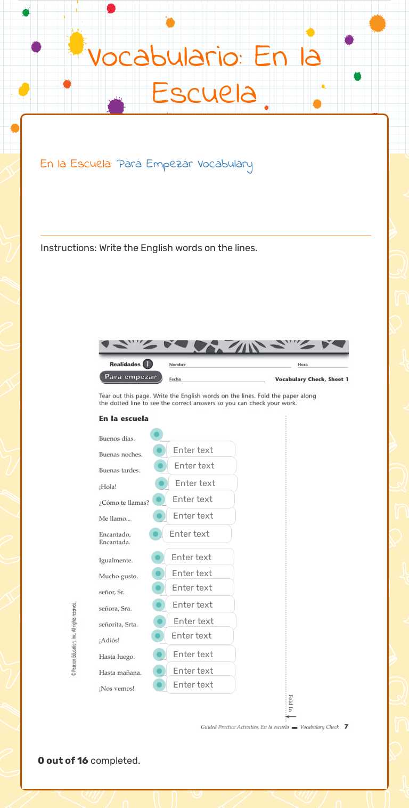Select the teal circle beside Hasta luego
This screenshot has height=808, width=409.
[x=160, y=654]
